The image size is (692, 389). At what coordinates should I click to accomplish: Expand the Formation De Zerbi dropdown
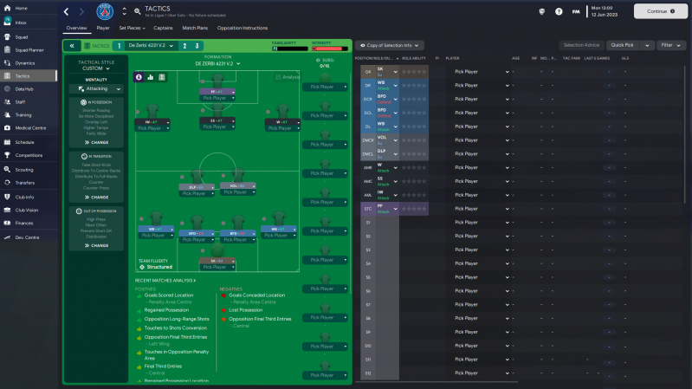click(218, 63)
